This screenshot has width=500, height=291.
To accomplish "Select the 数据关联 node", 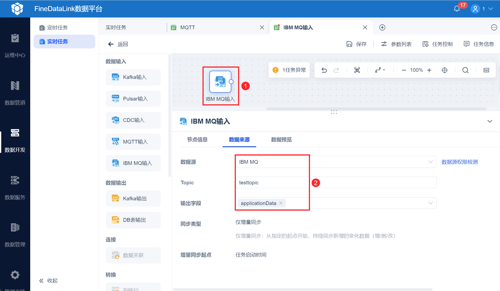I will click(133, 255).
